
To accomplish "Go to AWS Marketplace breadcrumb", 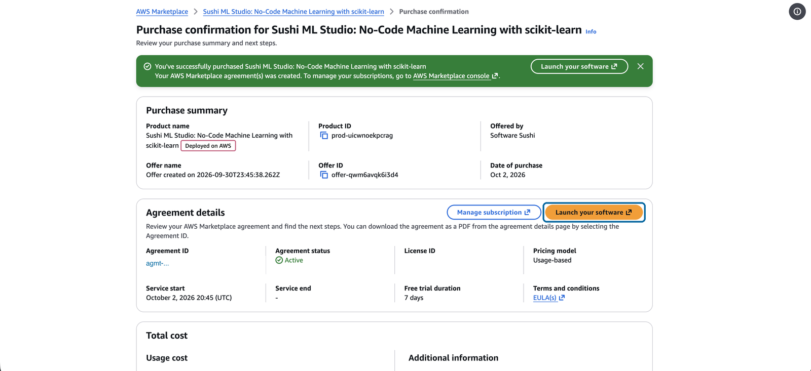I will pos(162,12).
